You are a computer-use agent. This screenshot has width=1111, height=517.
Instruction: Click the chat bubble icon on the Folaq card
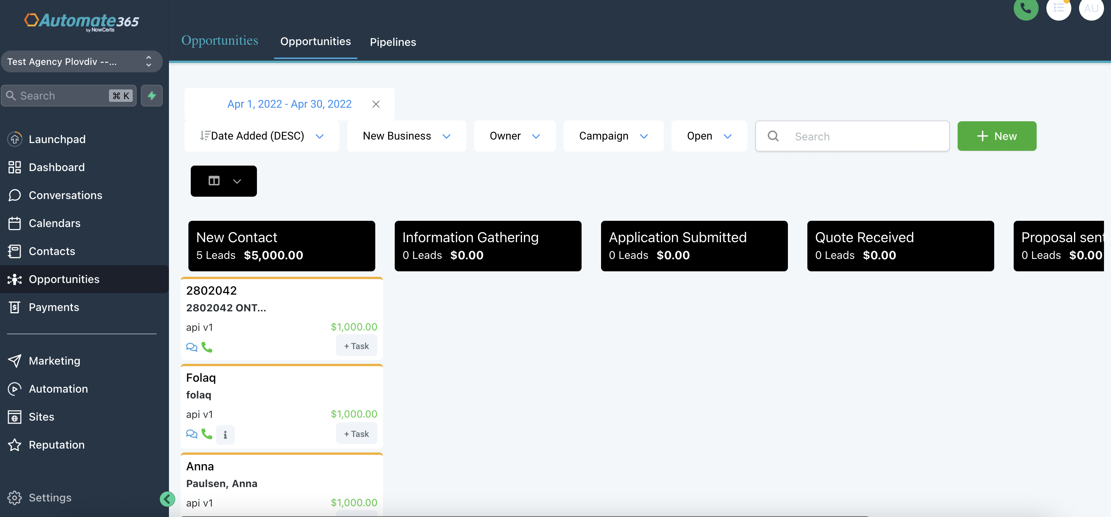click(192, 435)
